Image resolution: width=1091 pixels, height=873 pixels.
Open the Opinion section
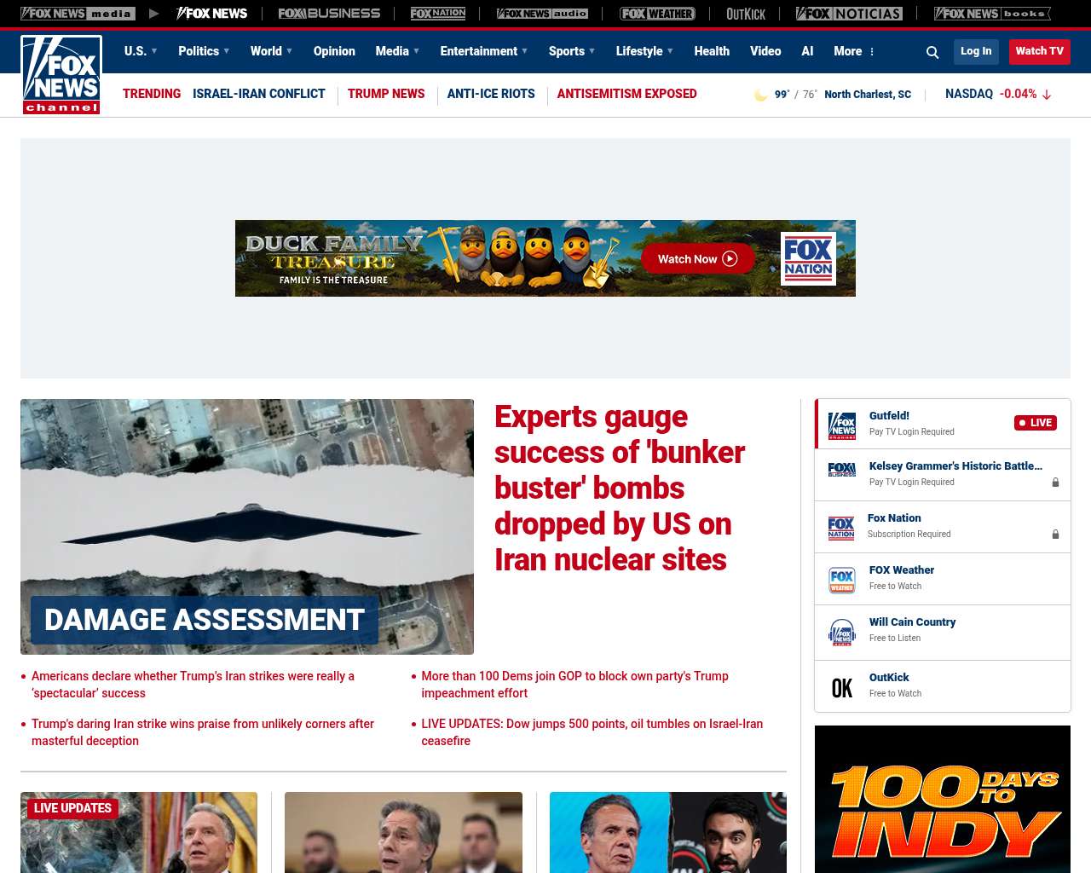click(x=334, y=51)
